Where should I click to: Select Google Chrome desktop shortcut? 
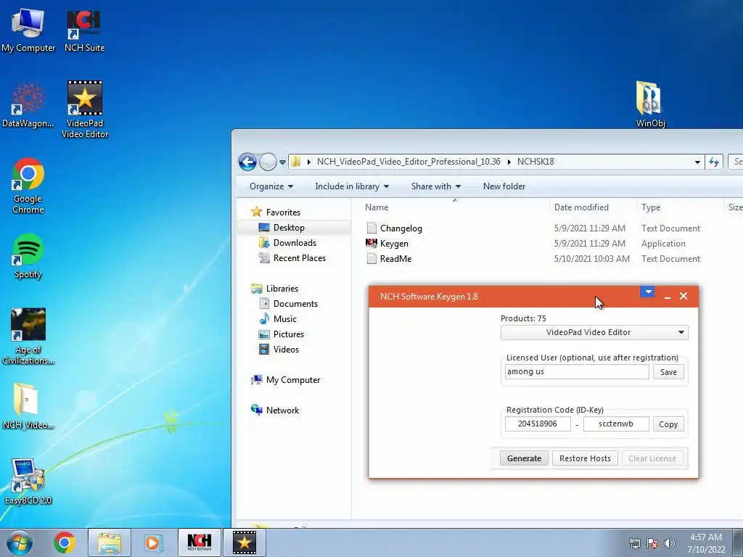click(28, 185)
